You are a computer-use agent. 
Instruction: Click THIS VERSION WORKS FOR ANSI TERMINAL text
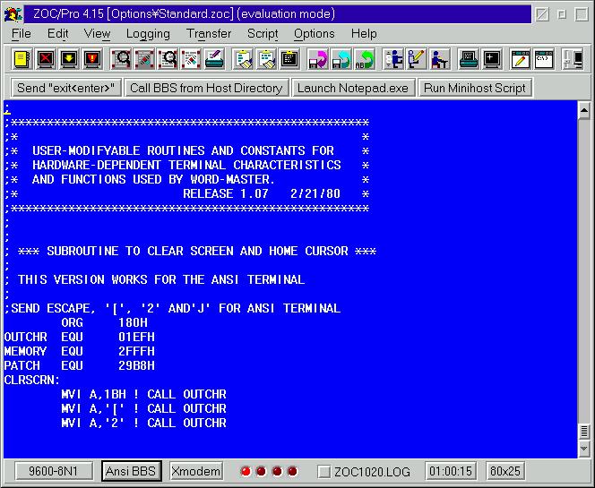161,280
